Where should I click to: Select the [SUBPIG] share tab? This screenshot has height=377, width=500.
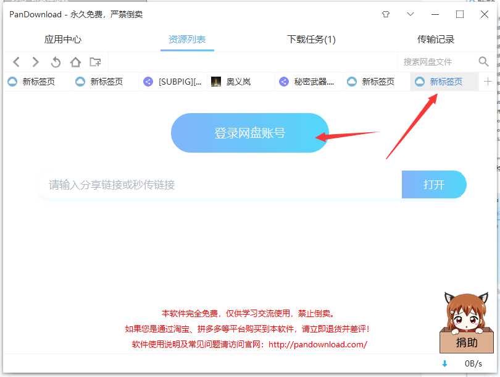click(173, 82)
